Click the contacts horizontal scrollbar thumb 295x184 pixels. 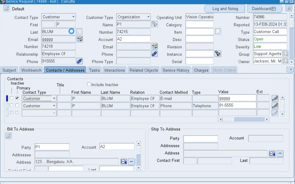229,119
